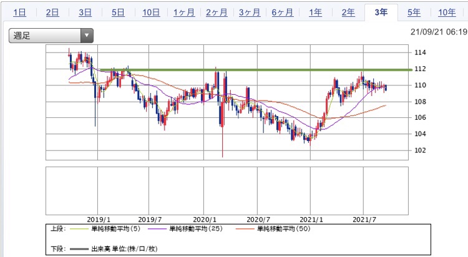Screen dimensions: 468x257
Task: Switch to the 1日 time range tab
Action: tap(20, 12)
